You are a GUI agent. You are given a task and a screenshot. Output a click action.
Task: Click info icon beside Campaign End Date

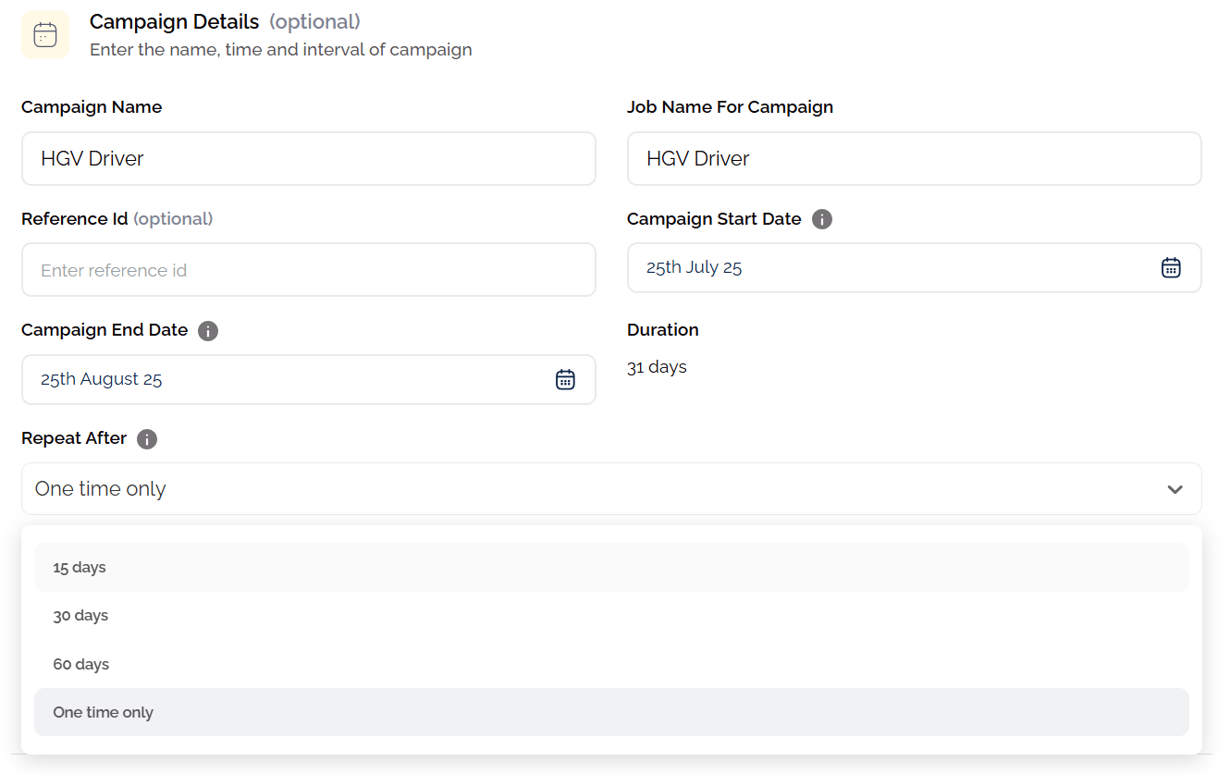point(208,330)
